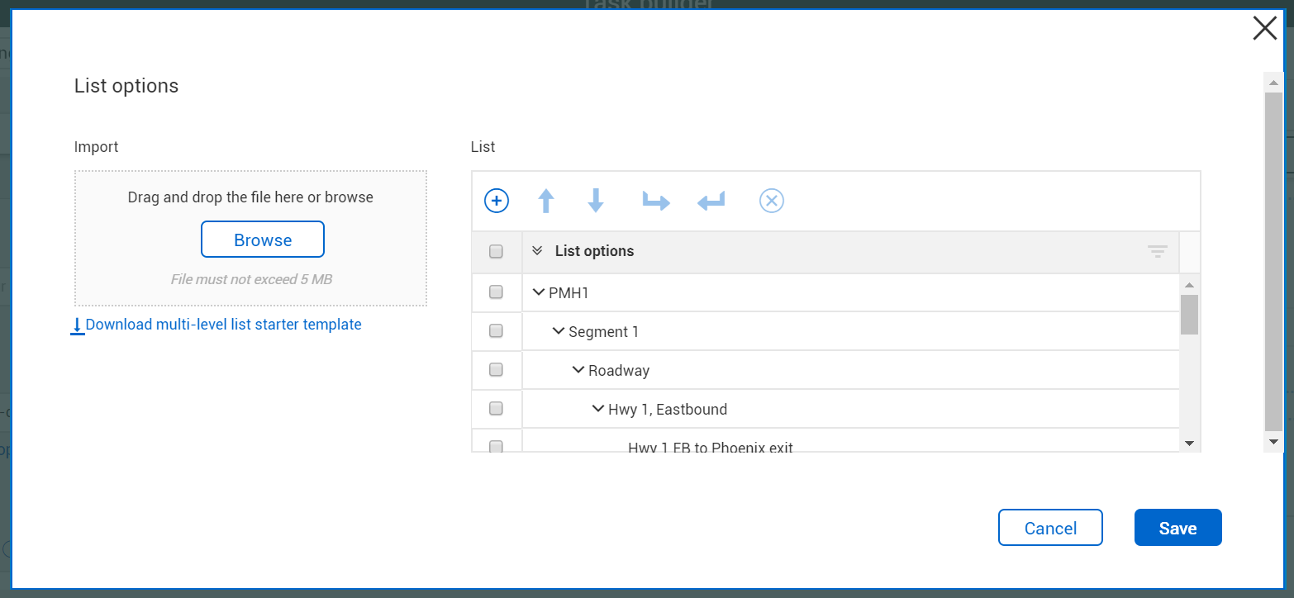Viewport: 1294px width, 598px height.
Task: Collapse the PMH1 tree item
Action: coord(537,292)
